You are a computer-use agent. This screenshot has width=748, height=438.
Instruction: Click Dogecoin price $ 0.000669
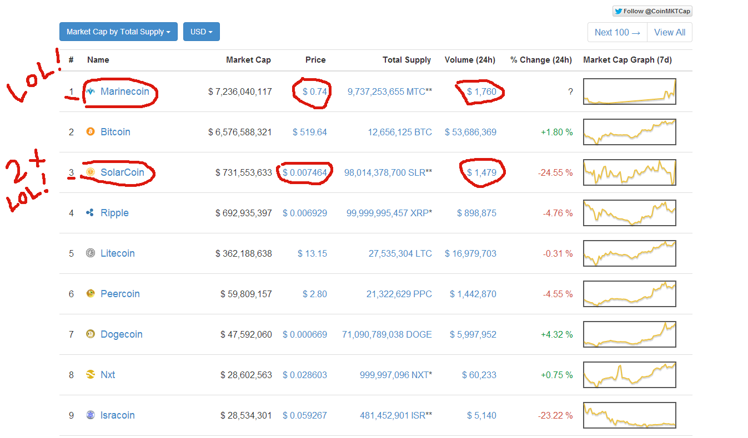tap(305, 334)
